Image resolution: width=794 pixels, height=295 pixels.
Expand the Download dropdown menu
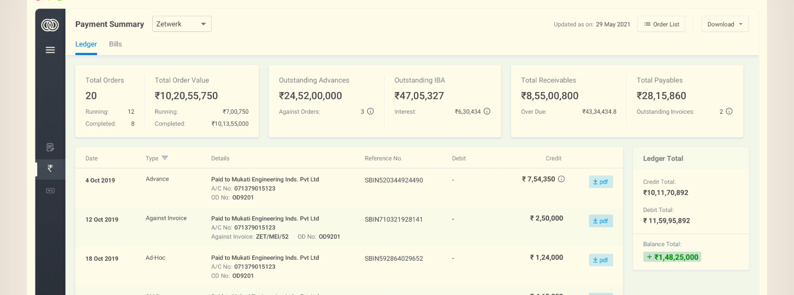click(724, 24)
